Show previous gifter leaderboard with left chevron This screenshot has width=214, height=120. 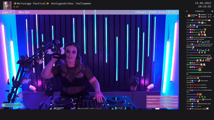[186, 16]
